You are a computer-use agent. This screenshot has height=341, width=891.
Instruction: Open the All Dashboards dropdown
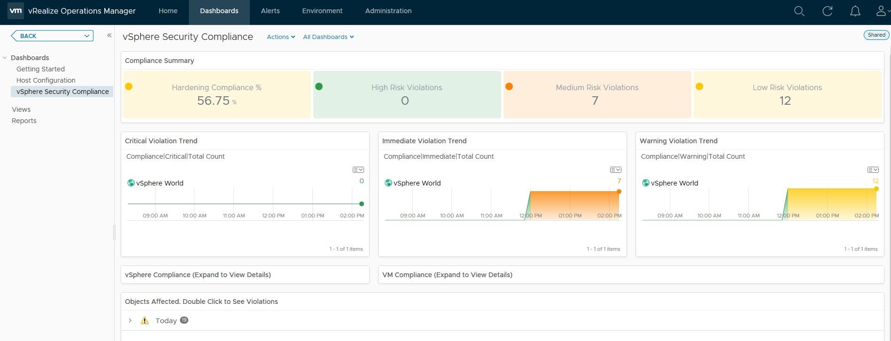[328, 37]
